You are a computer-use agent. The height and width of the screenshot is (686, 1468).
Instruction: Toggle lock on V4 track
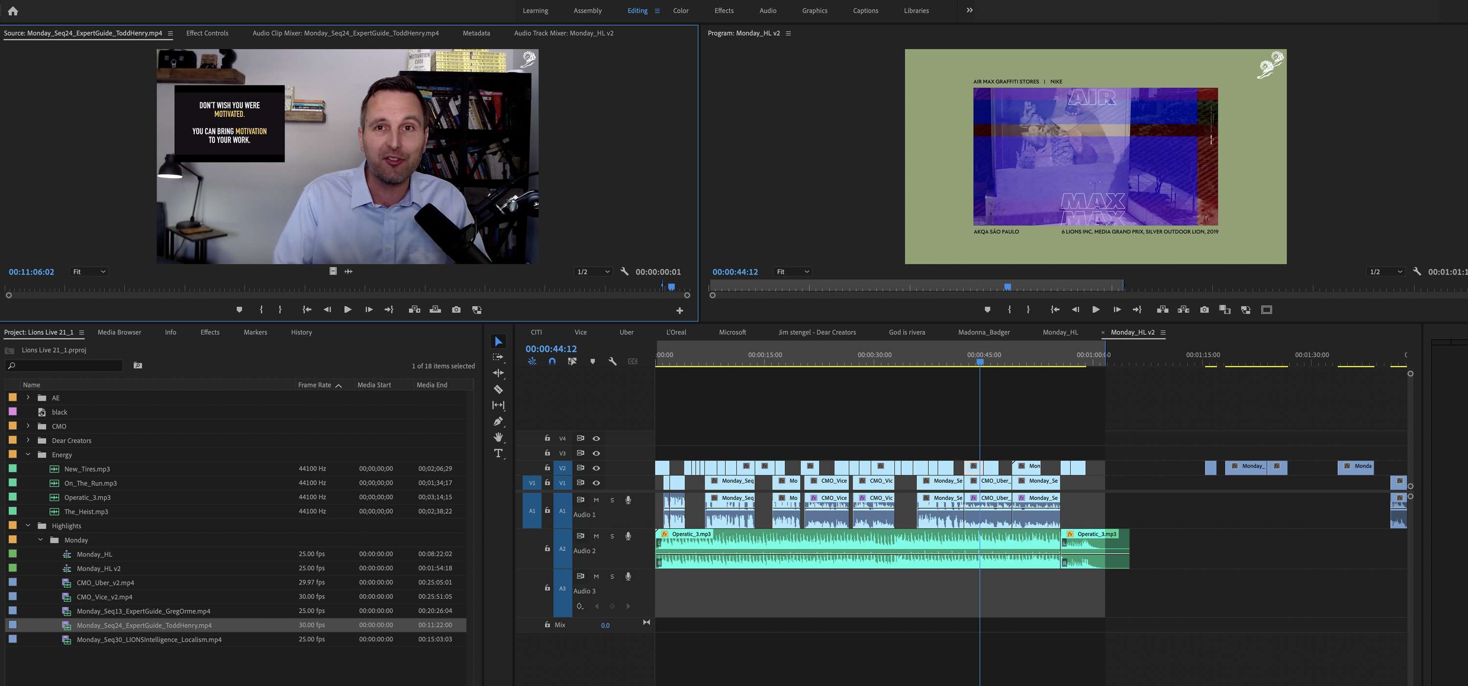(547, 438)
